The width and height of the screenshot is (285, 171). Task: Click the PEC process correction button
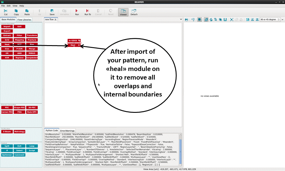(7, 107)
